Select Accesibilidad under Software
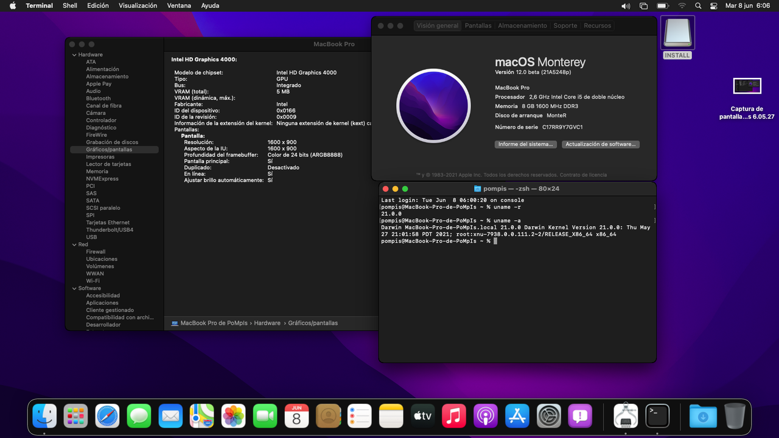This screenshot has height=438, width=779. pyautogui.click(x=103, y=296)
